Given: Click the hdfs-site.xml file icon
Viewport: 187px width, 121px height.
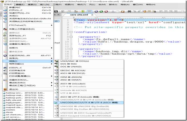Looking at the screenshot, I should (x=4, y=100).
